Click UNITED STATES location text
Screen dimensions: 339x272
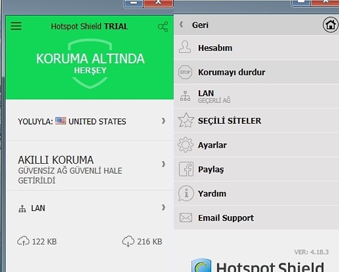[97, 121]
